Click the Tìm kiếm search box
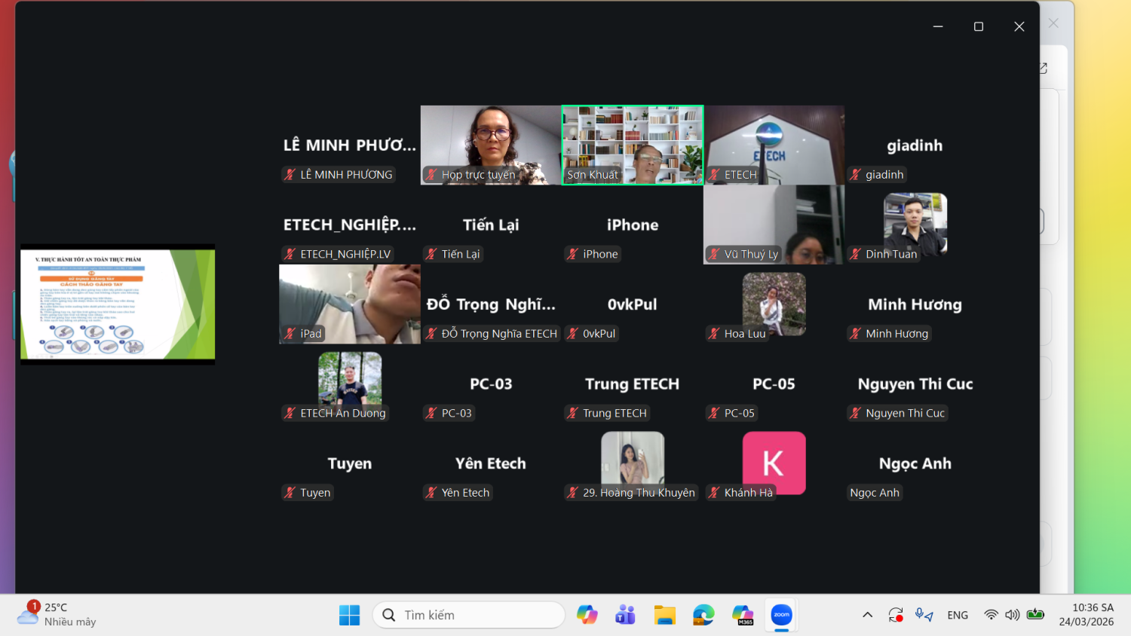Image resolution: width=1131 pixels, height=636 pixels. tap(469, 616)
